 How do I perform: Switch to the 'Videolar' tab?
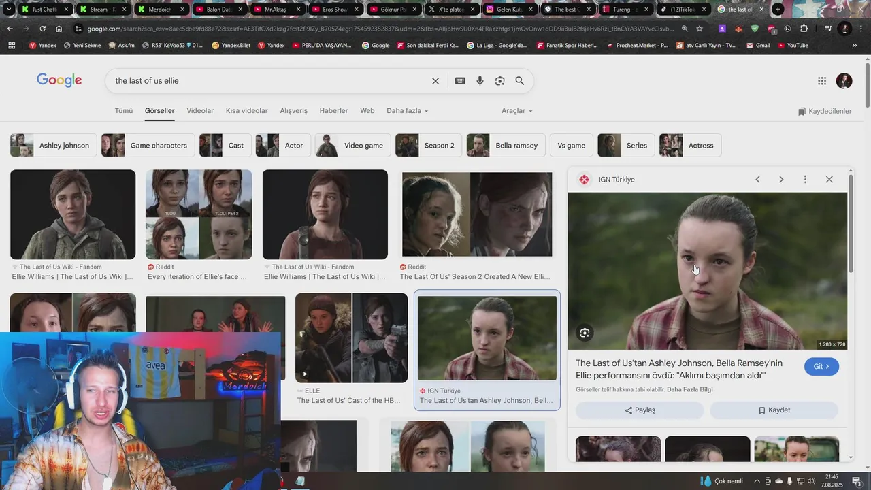200,110
